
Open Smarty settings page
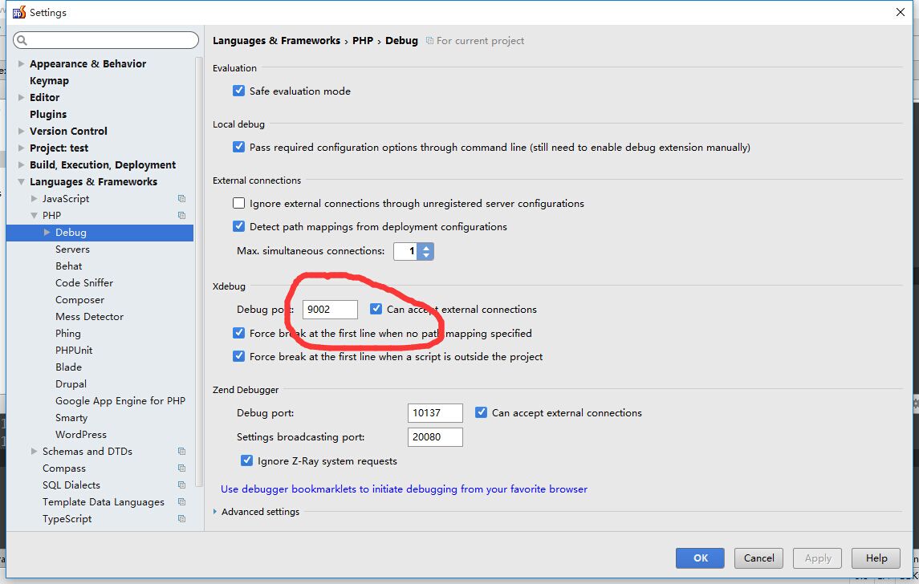(x=71, y=418)
